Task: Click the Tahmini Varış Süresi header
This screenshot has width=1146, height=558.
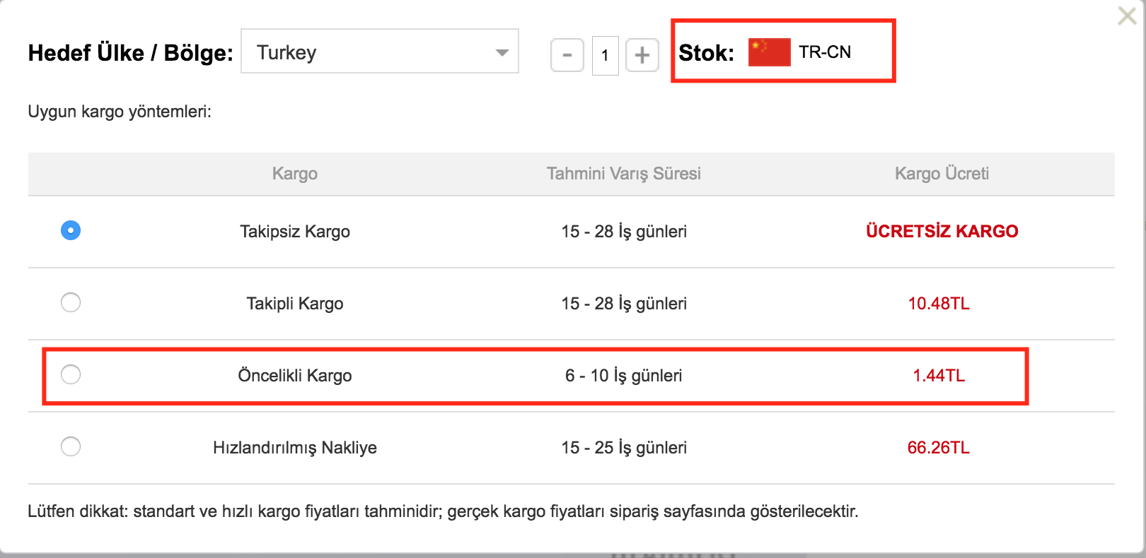Action: [x=624, y=174]
